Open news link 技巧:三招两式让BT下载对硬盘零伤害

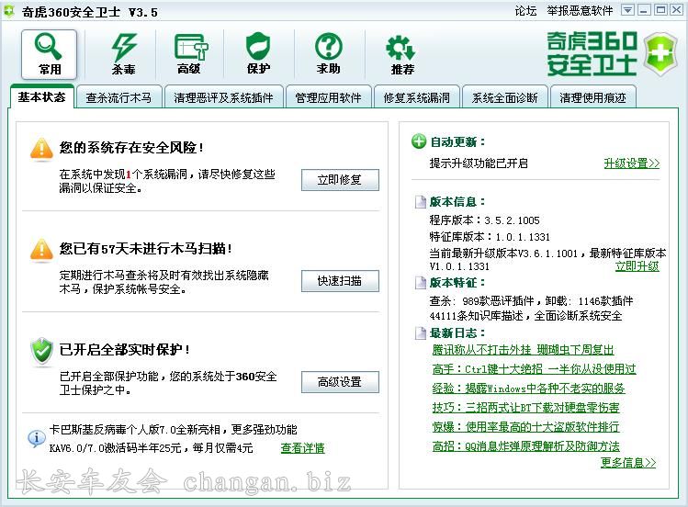tap(525, 408)
